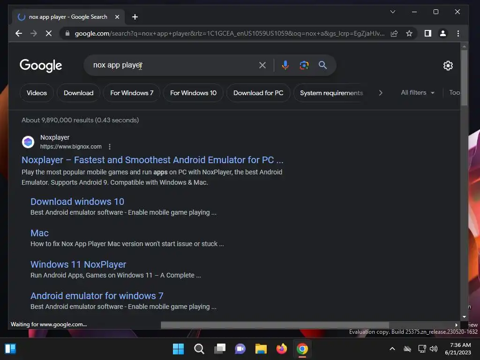Open the bignox.com URL link
Image resolution: width=480 pixels, height=360 pixels.
[x=71, y=147]
